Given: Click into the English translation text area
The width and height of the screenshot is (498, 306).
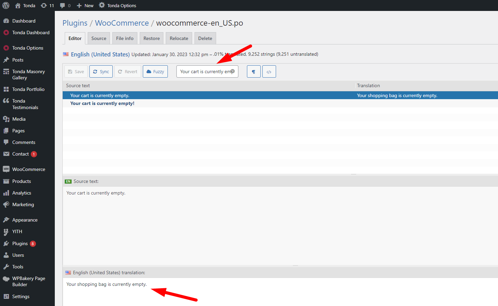Looking at the screenshot, I should [280, 292].
